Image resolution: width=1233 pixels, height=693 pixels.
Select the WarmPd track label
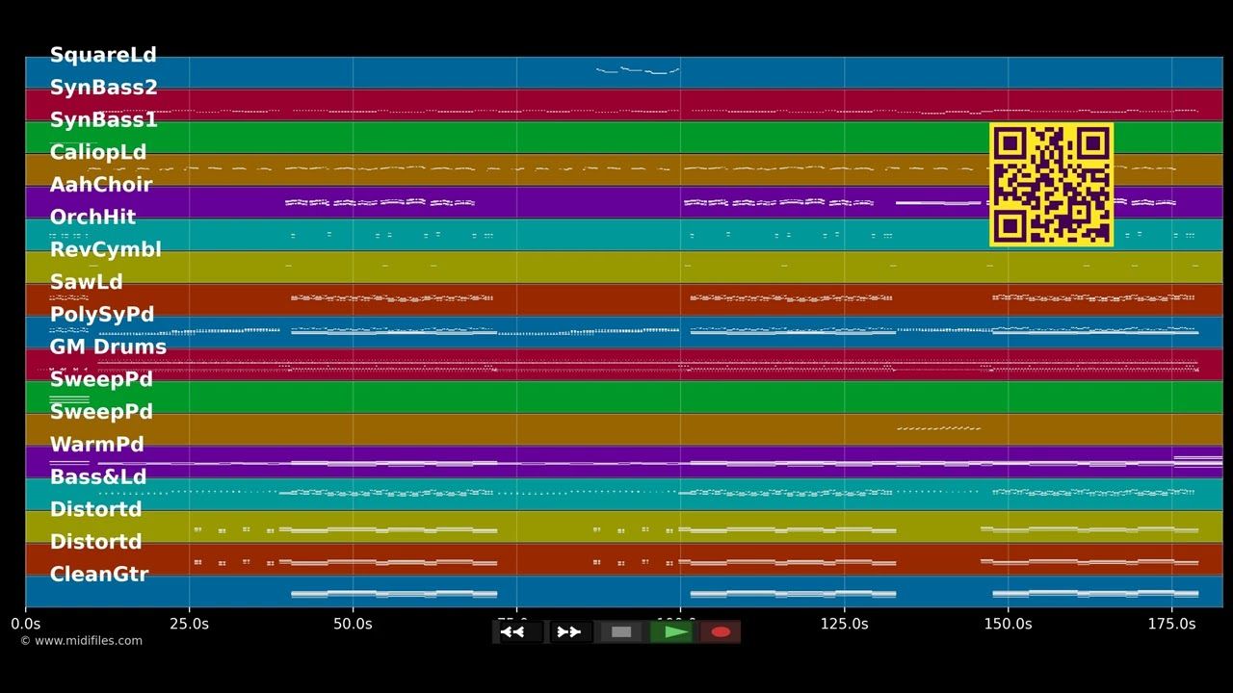(x=96, y=445)
